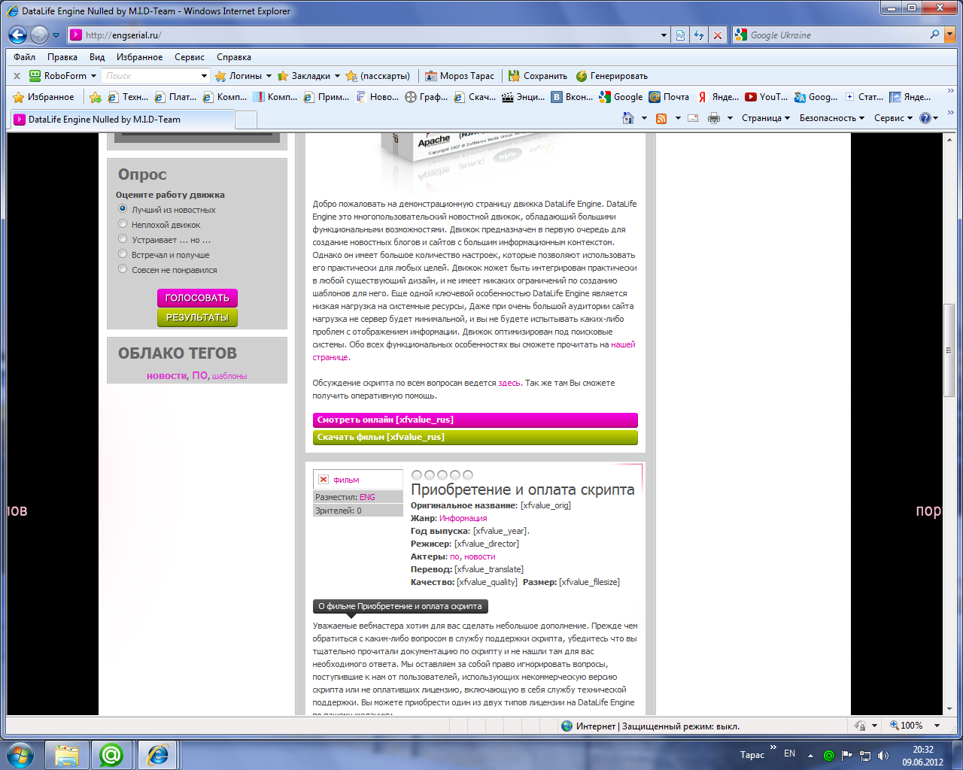Click the (пасскарты) toolbar item
The image size is (963, 770).
point(378,76)
